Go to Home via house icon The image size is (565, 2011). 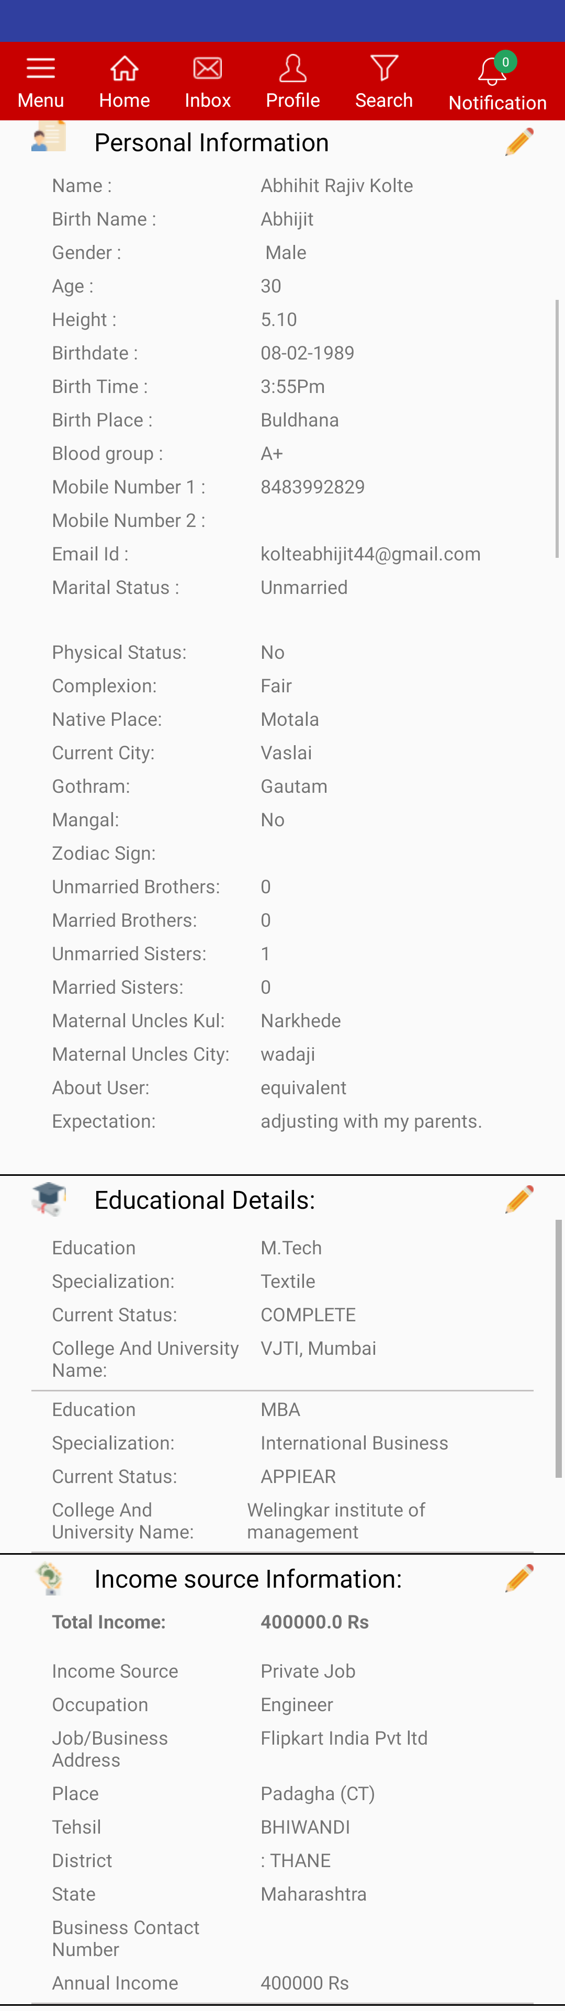pos(124,69)
